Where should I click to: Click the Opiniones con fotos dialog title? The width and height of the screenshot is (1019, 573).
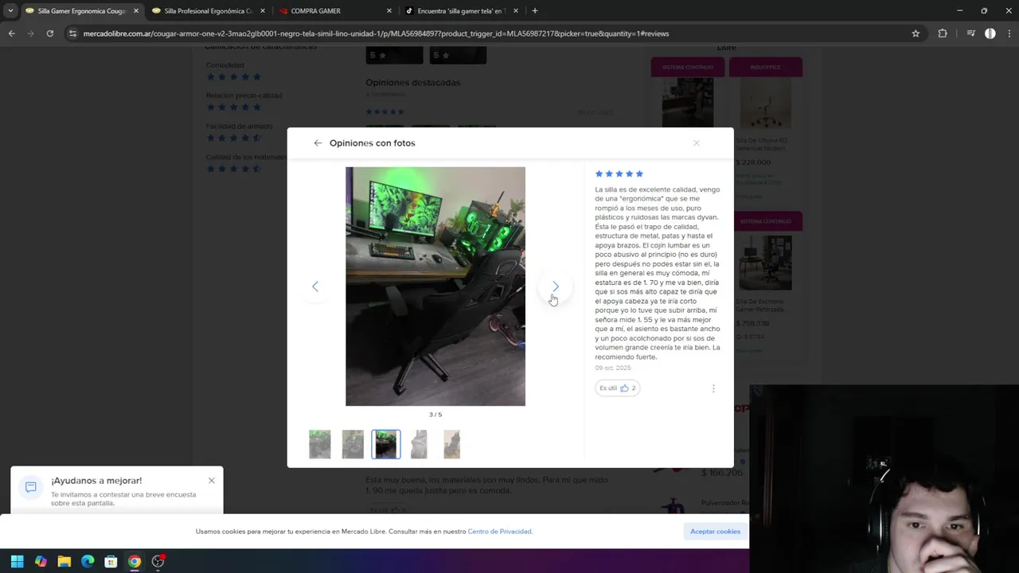[372, 143]
